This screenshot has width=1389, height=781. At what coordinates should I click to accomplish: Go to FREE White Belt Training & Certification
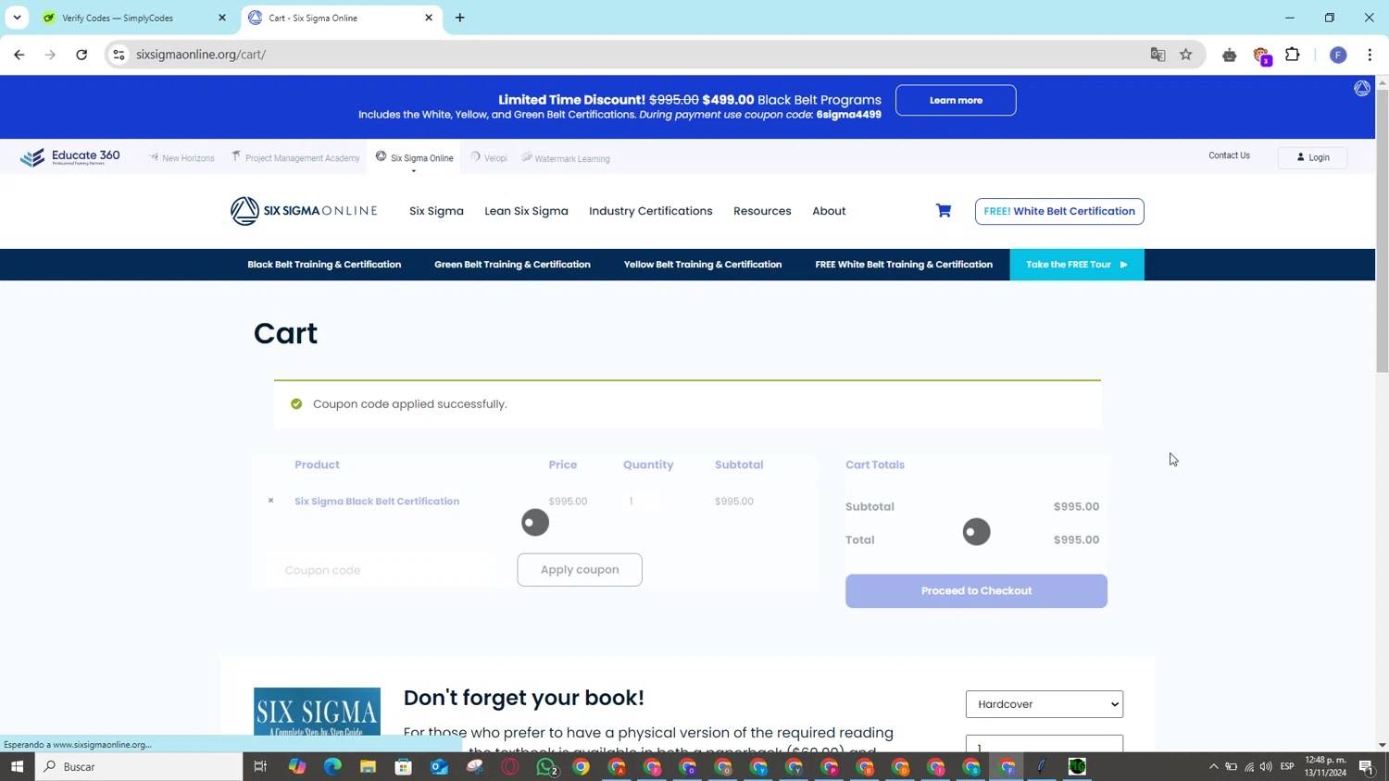click(904, 265)
